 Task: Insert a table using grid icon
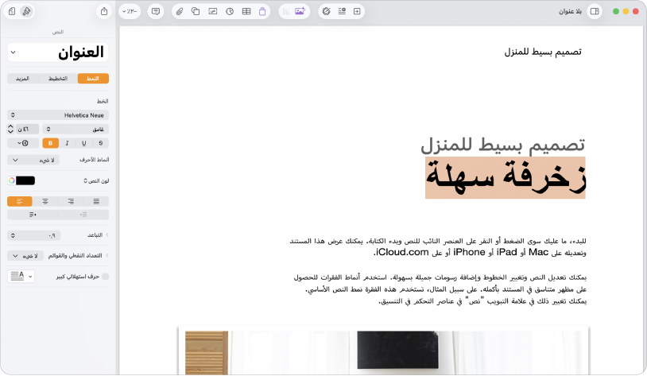point(246,12)
